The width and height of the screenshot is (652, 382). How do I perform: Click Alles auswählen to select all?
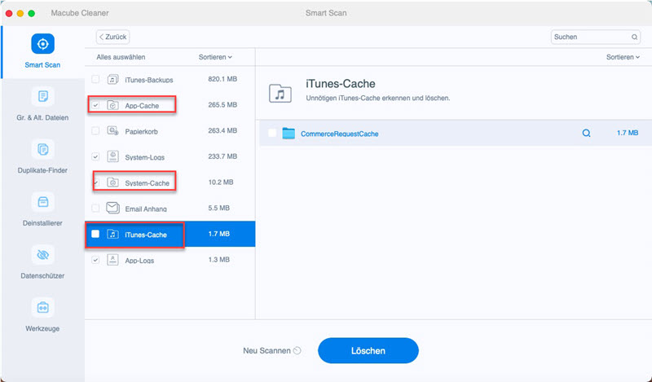pyautogui.click(x=121, y=57)
